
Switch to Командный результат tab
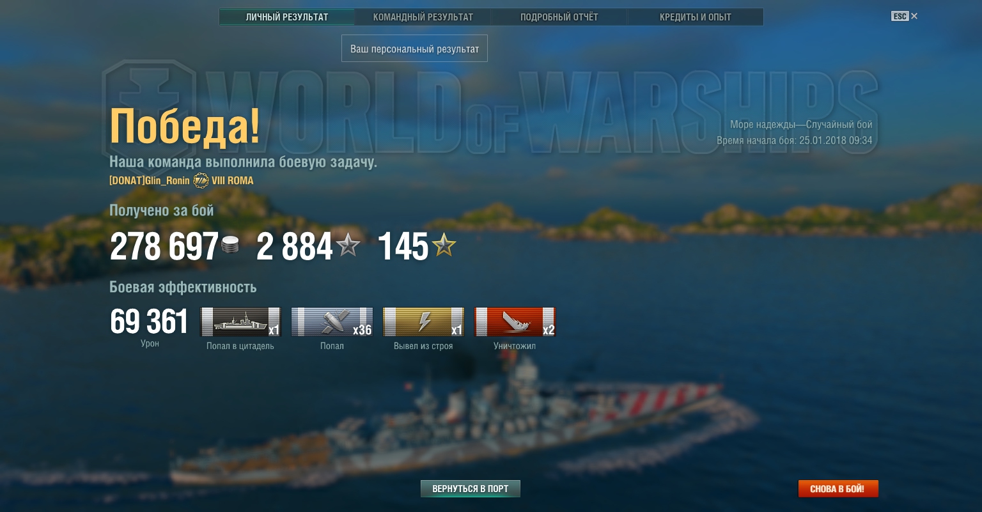click(423, 17)
